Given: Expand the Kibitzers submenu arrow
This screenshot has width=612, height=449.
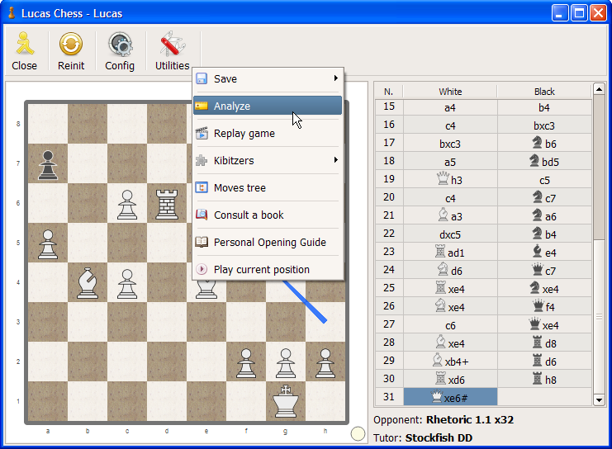Looking at the screenshot, I should pyautogui.click(x=335, y=160).
